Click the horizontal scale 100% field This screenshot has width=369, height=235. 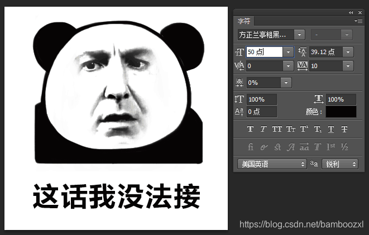tap(341, 99)
